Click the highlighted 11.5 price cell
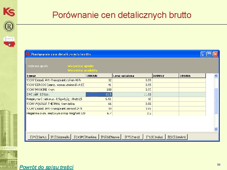 click(99, 94)
